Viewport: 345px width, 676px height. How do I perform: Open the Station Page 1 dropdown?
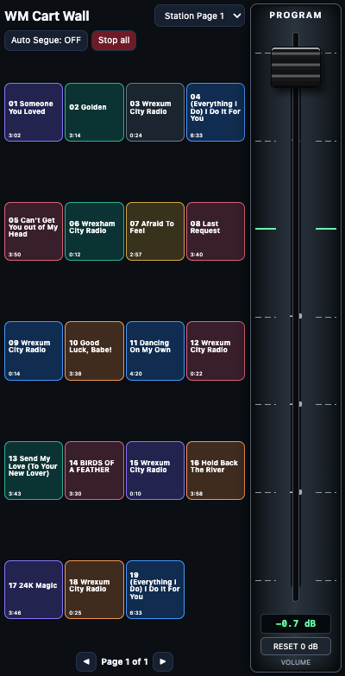[199, 16]
